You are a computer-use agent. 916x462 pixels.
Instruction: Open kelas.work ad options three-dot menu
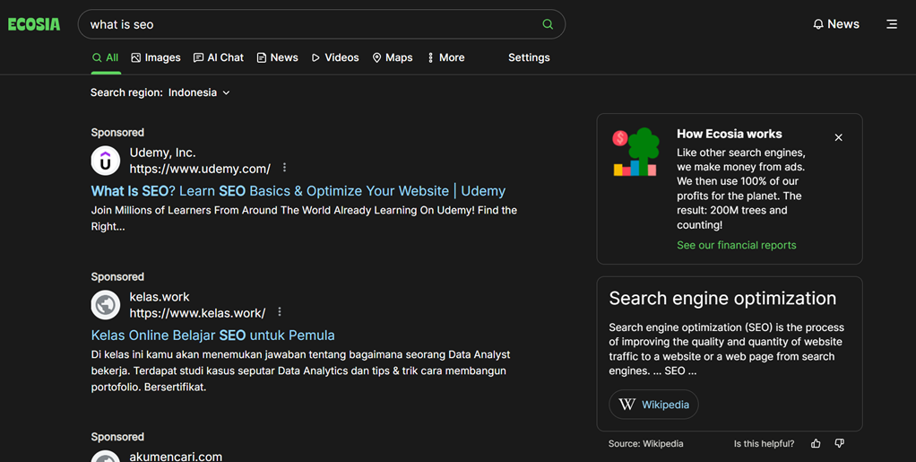pos(280,311)
